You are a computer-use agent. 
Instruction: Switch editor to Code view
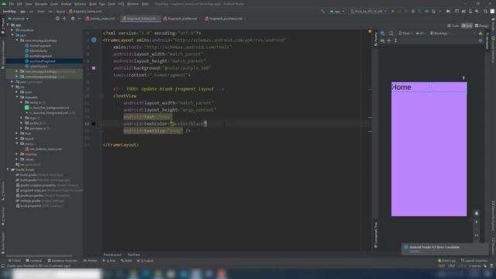(453, 26)
